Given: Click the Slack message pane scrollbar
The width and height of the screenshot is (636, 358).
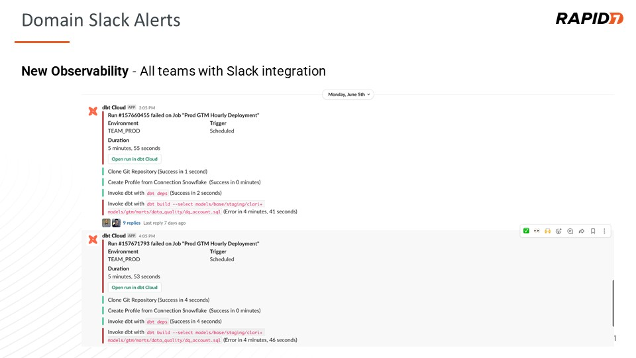Looking at the screenshot, I should coord(613,303).
